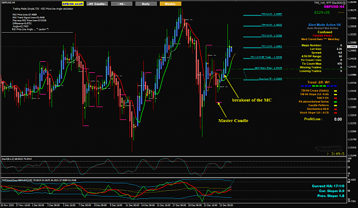Click the Trading Made Simple.TDI header text
Image resolution: width=358 pixels, height=208 pixels.
coord(43,9)
